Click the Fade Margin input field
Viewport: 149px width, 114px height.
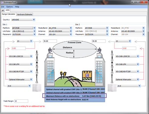pyautogui.click(x=21, y=101)
